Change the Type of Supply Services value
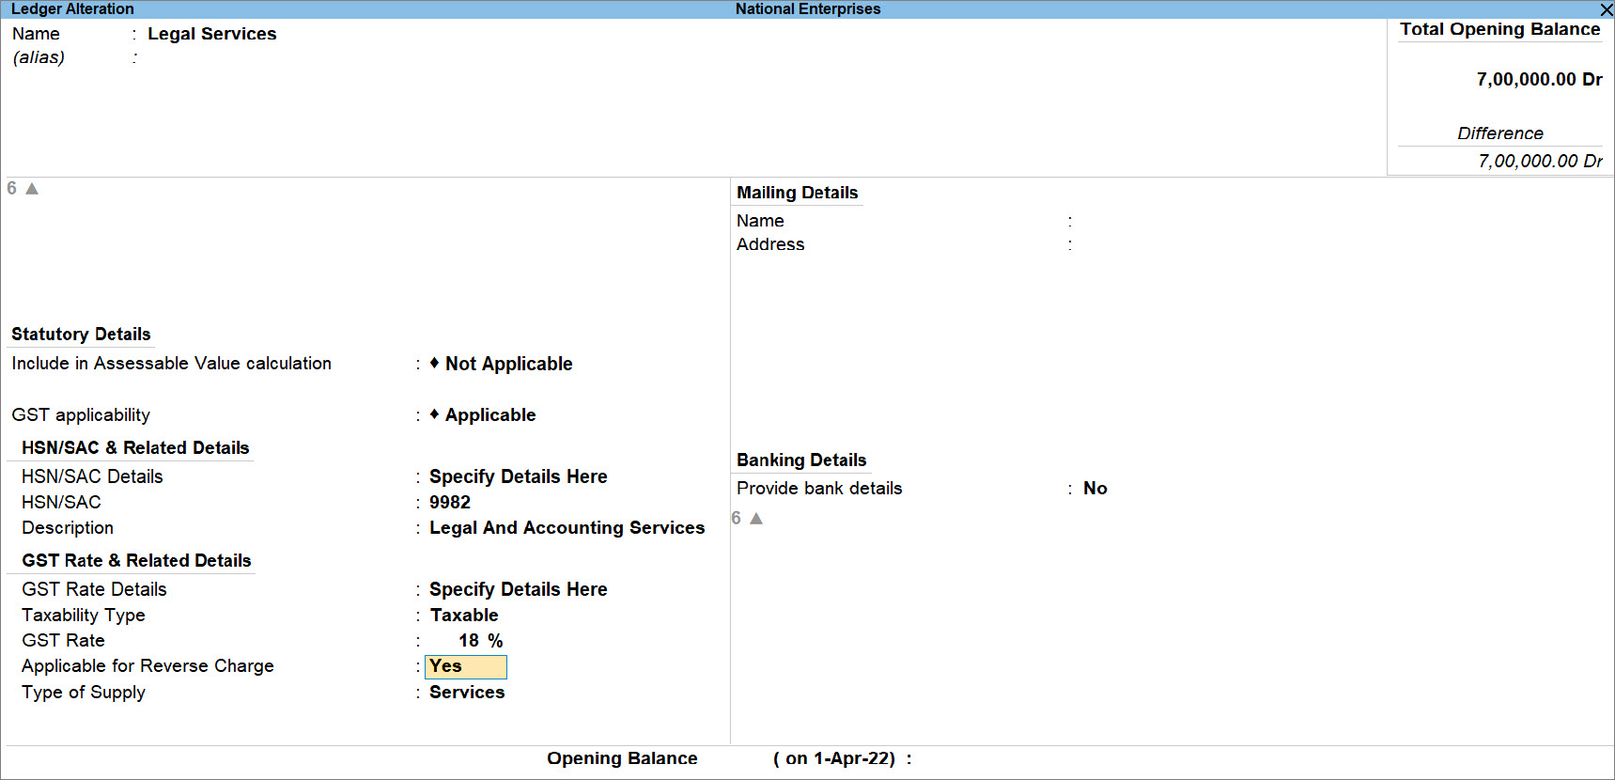Image resolution: width=1615 pixels, height=780 pixels. [x=467, y=693]
